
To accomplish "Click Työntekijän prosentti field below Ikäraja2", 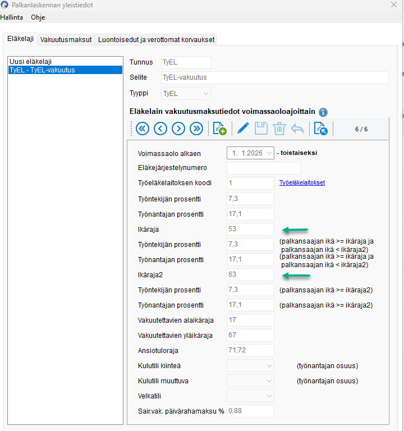I will click(250, 290).
